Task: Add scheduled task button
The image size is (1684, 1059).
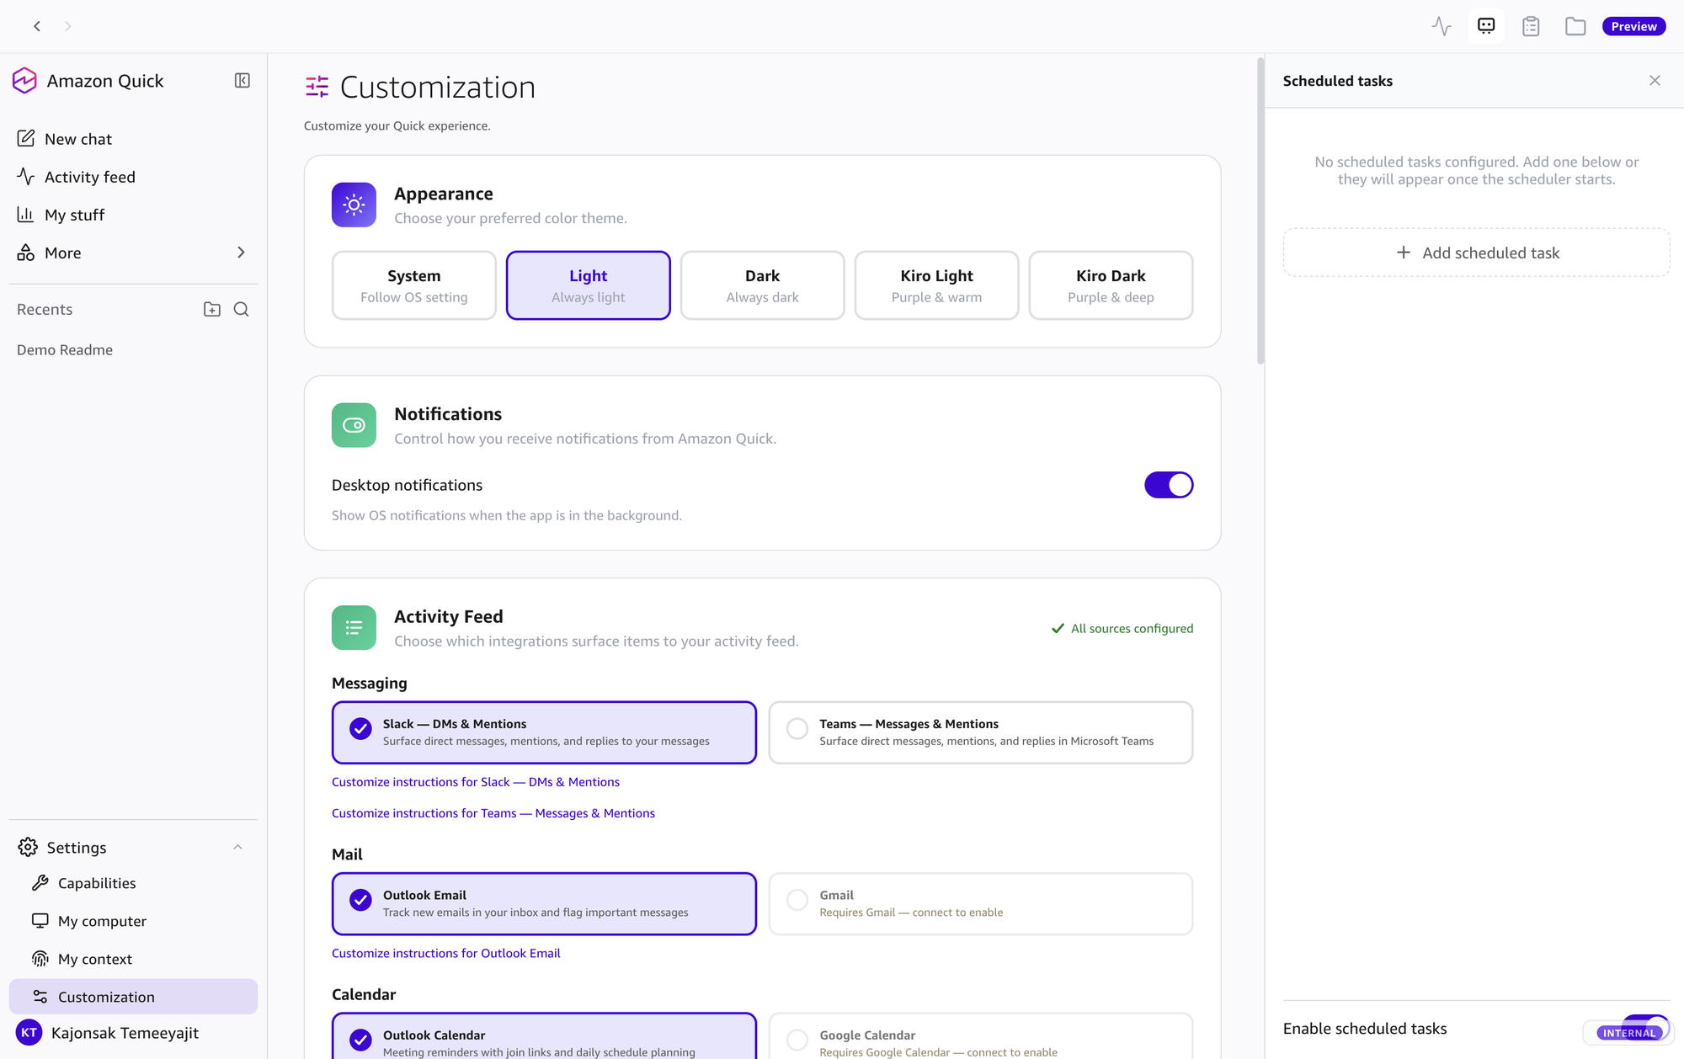Action: pos(1476,253)
